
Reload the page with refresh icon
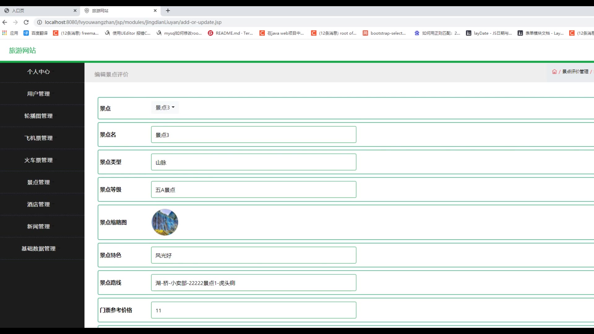tap(26, 22)
